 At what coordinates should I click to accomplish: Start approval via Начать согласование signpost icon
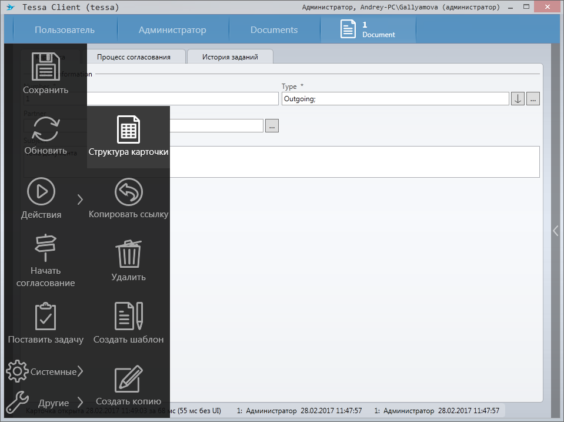click(x=45, y=248)
